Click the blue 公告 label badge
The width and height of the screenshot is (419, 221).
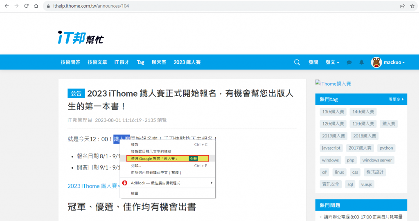tap(76, 93)
